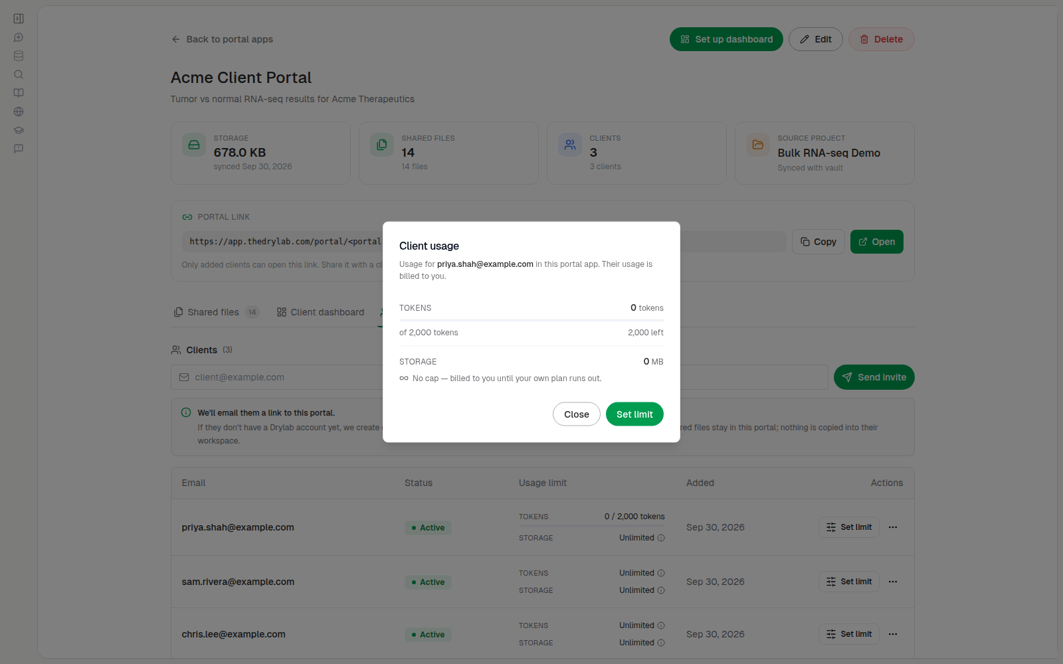Close the Client usage dialog
The height and width of the screenshot is (664, 1063).
(577, 414)
